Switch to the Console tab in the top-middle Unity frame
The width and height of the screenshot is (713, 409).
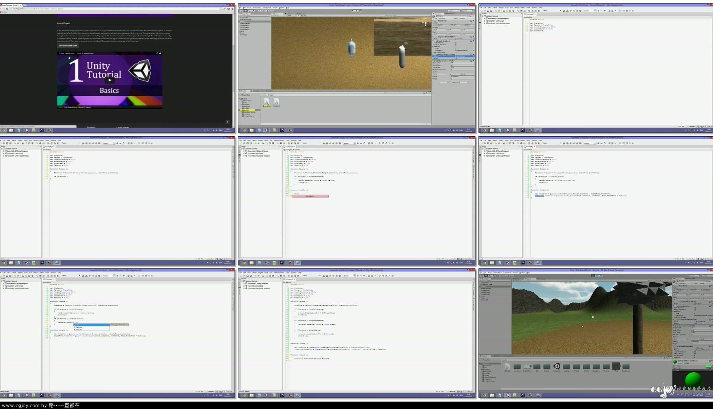(x=256, y=91)
